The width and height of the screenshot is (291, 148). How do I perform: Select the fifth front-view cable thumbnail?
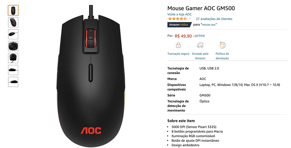point(13,58)
